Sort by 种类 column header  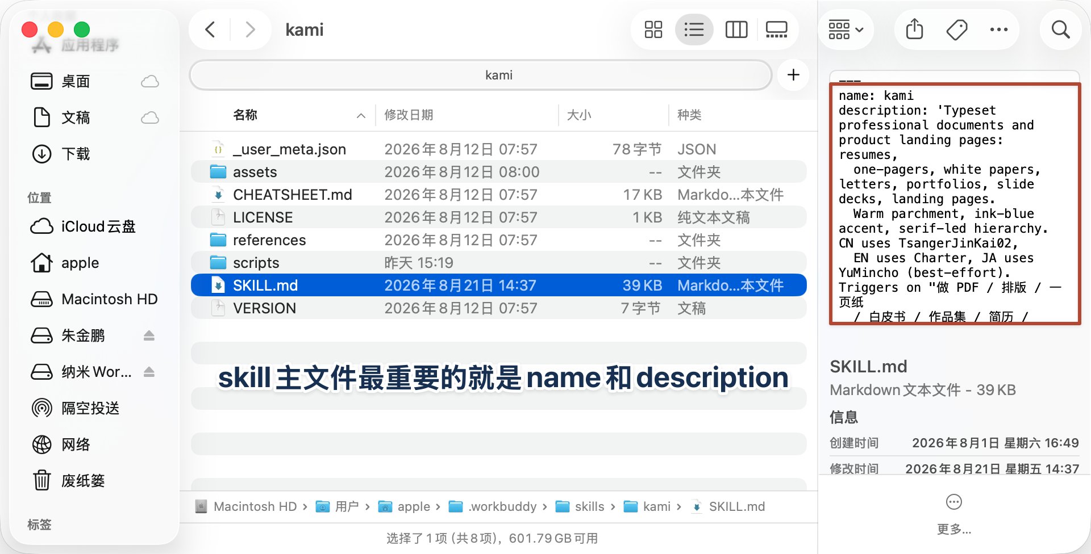[689, 115]
